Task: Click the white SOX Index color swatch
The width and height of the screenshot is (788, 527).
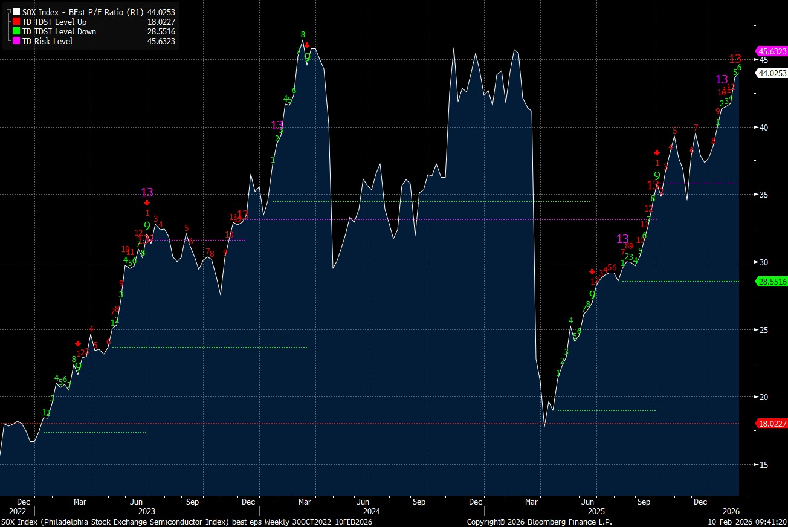Action: (16, 11)
